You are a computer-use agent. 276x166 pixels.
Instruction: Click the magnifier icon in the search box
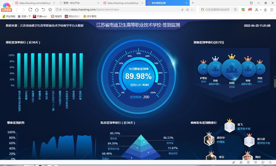tap(235, 9)
